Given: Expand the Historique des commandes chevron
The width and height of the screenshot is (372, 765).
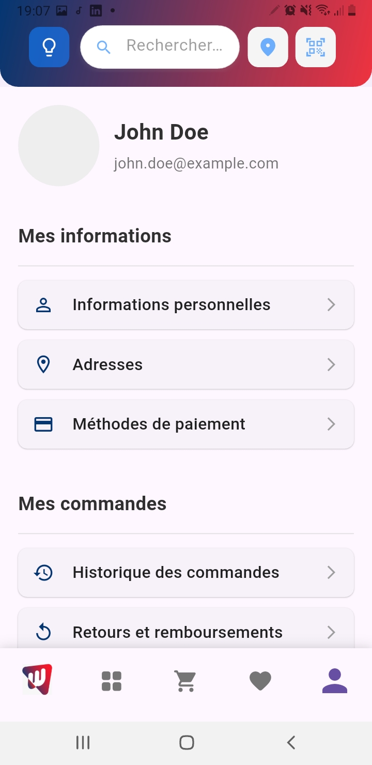Looking at the screenshot, I should coord(331,573).
